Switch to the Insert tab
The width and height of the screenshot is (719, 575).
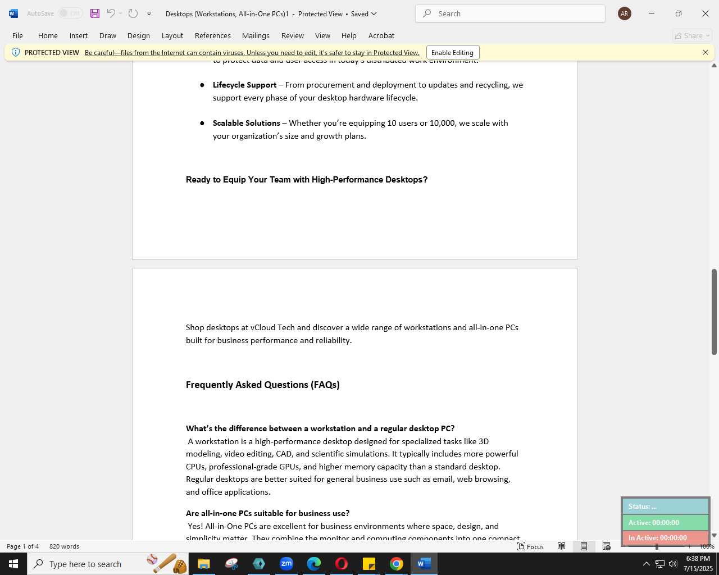click(79, 35)
